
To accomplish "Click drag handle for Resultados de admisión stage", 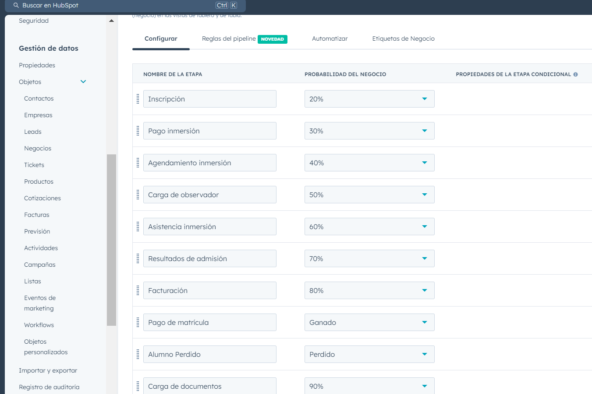I will click(138, 258).
